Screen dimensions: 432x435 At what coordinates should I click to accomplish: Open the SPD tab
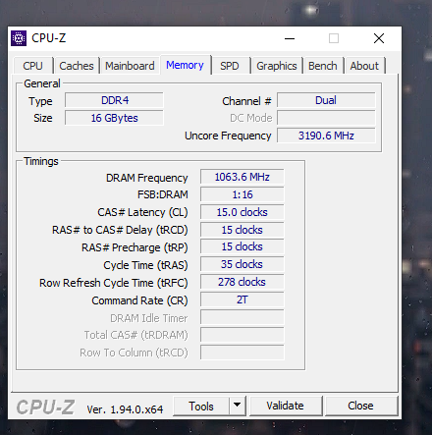coord(230,66)
